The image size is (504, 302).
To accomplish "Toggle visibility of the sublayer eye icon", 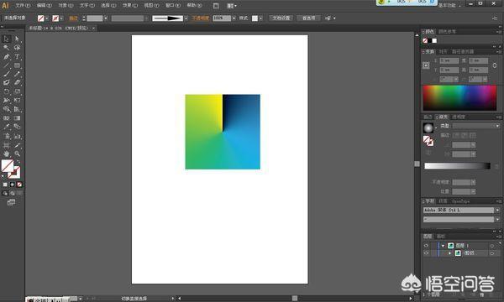I will 426,253.
